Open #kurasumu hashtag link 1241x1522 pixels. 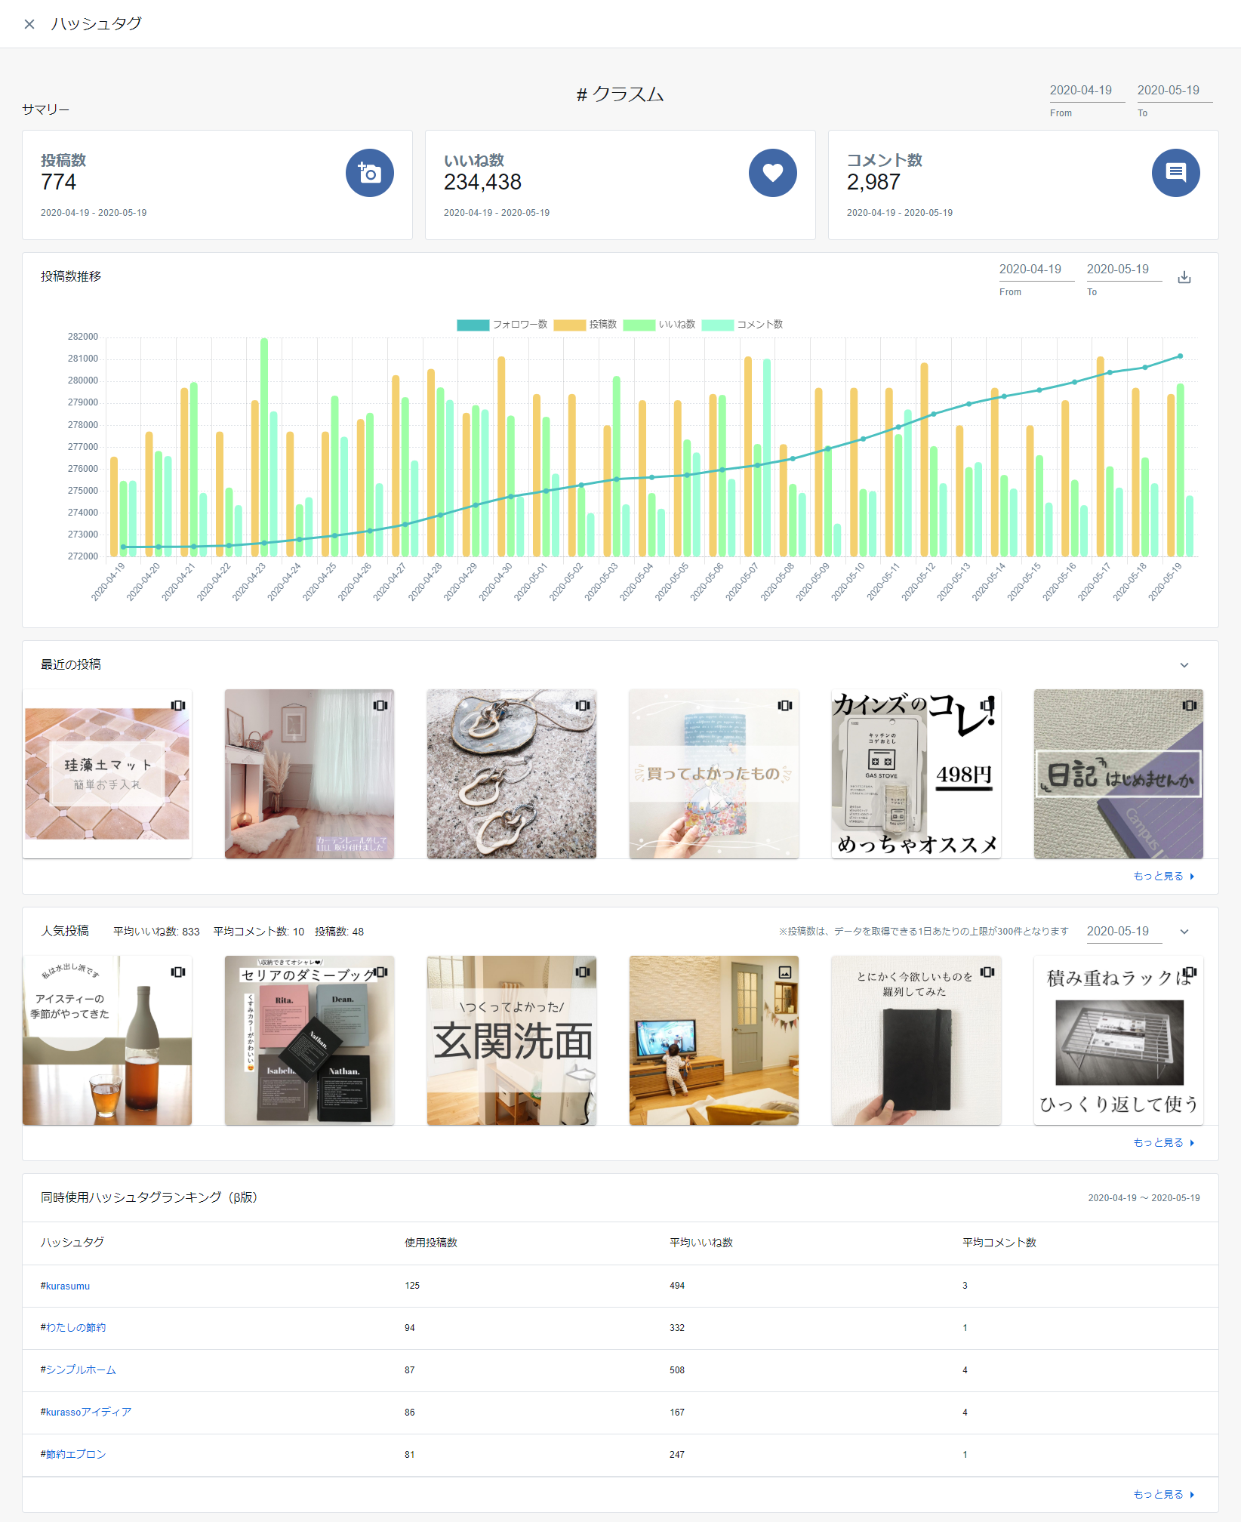click(65, 1286)
